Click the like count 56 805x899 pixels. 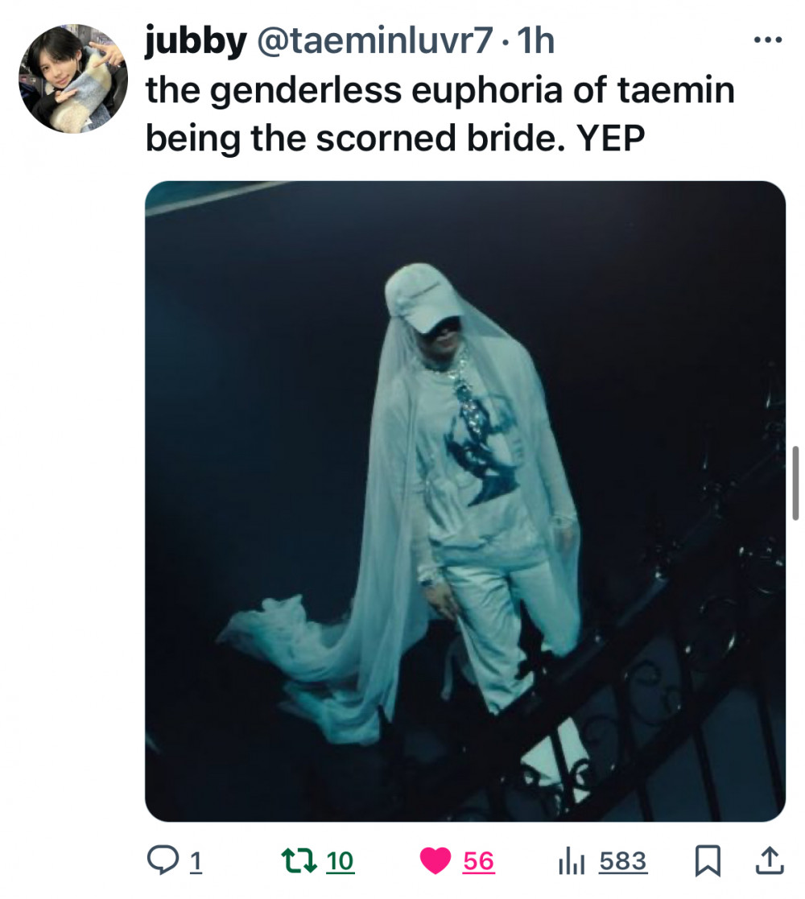479,861
